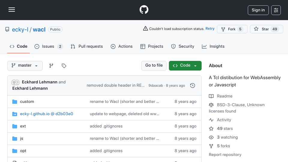Screen dimensions: 288x162
Task: Star the wacl repository
Action: point(266,29)
